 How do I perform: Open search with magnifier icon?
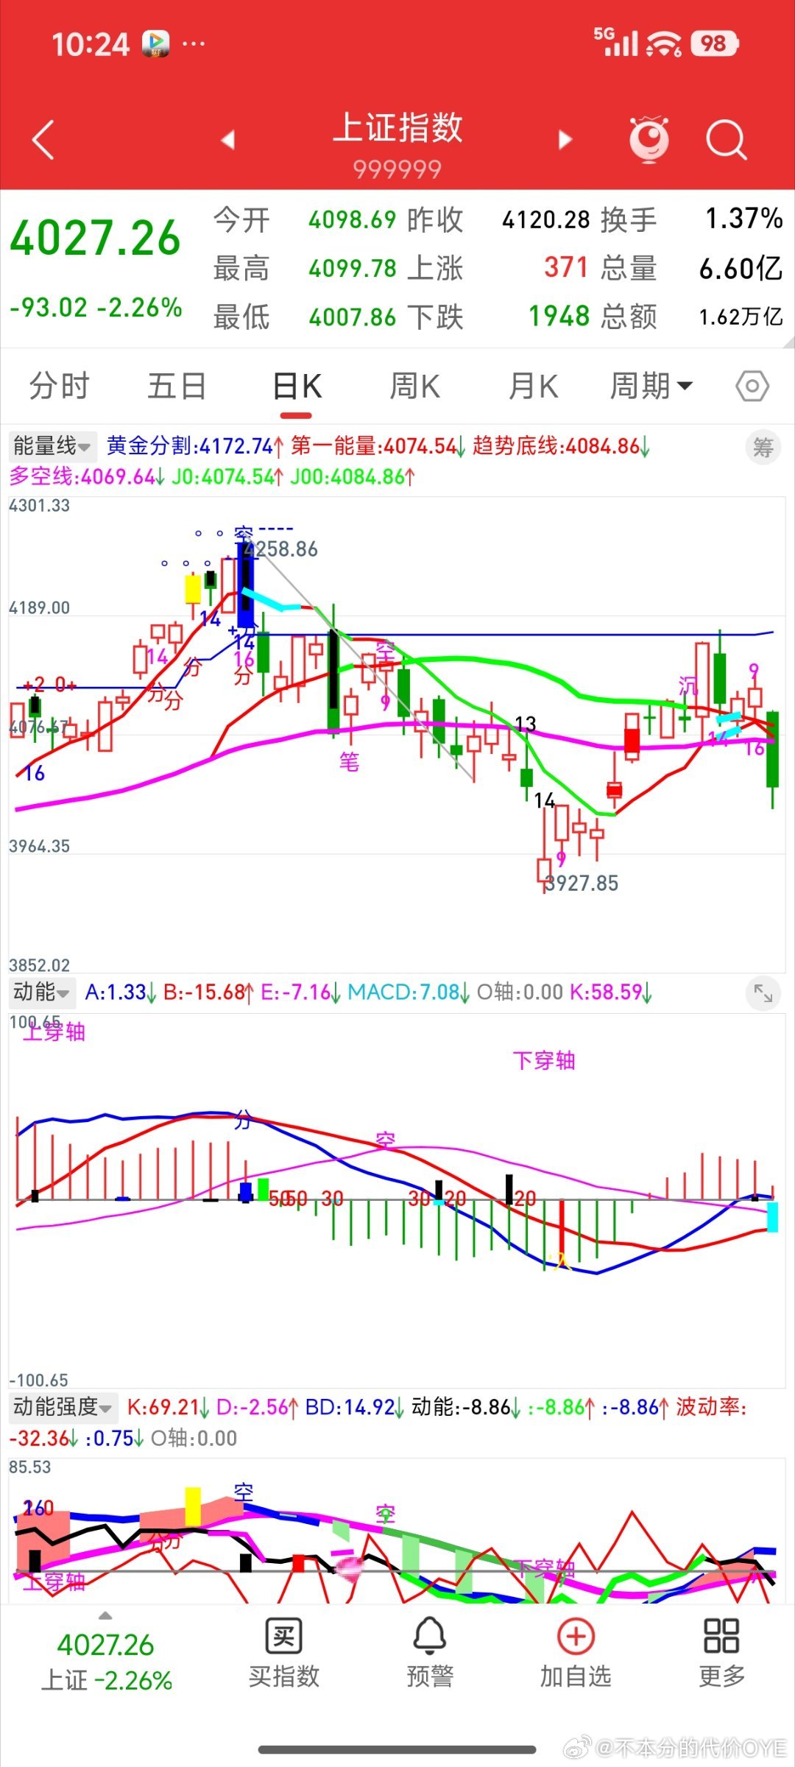(x=727, y=139)
